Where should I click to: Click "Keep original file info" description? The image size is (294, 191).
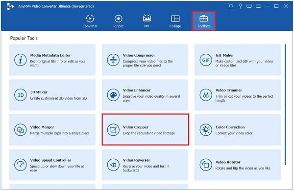click(x=57, y=64)
